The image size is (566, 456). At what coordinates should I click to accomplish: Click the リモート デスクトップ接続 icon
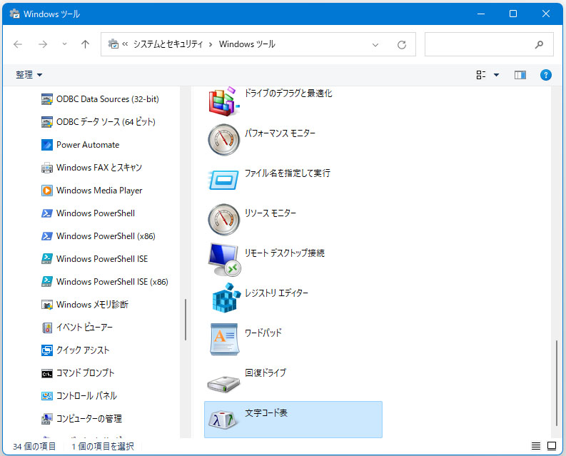224,260
